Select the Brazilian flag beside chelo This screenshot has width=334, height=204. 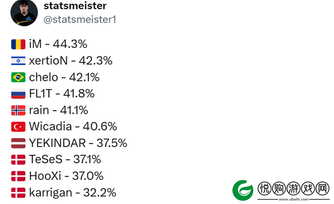[x=18, y=77]
